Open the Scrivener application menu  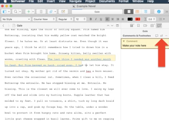pos(18,1)
